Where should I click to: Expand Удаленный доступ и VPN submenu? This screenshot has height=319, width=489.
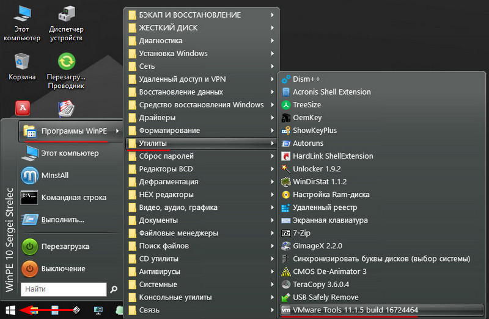pyautogui.click(x=202, y=79)
